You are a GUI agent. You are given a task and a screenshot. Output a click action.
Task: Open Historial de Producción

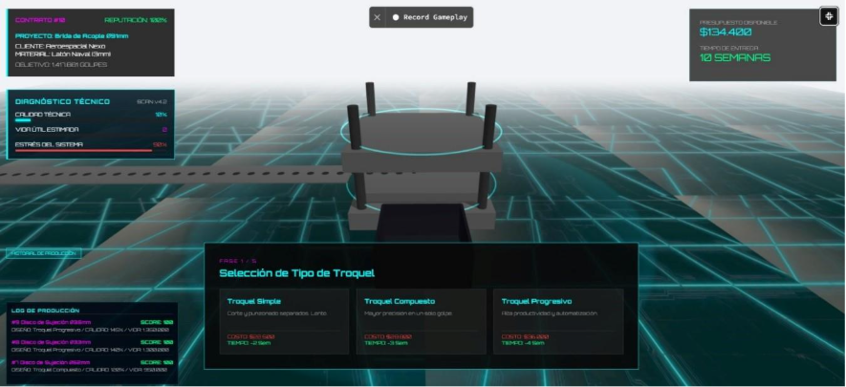[x=44, y=253]
